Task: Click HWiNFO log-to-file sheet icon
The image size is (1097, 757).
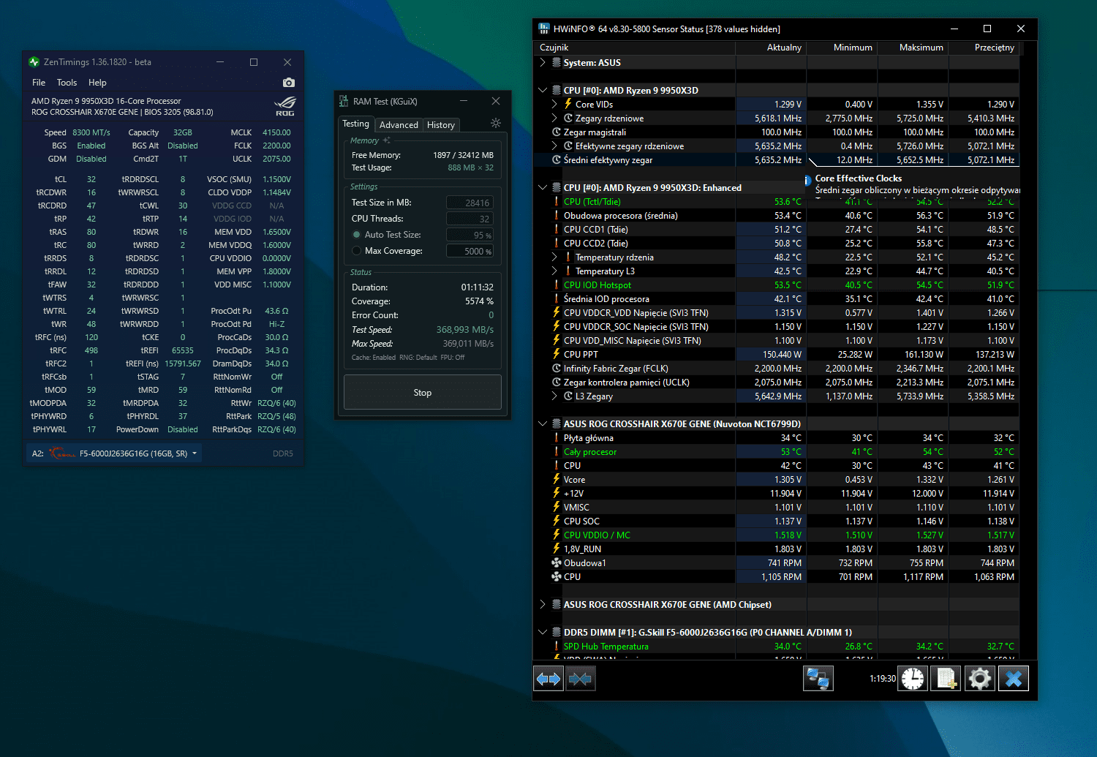Action: tap(946, 679)
